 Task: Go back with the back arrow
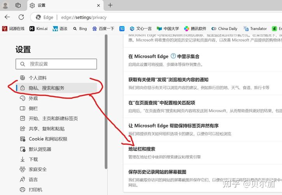point(7,17)
